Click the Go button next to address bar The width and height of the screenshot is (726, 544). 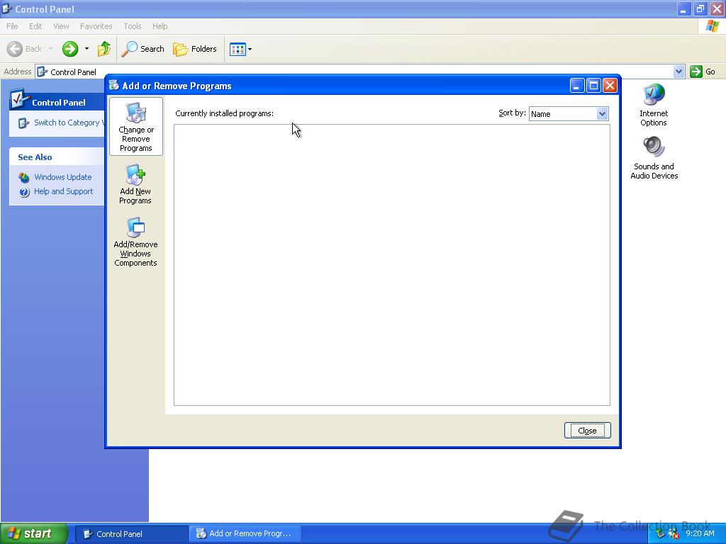point(703,72)
